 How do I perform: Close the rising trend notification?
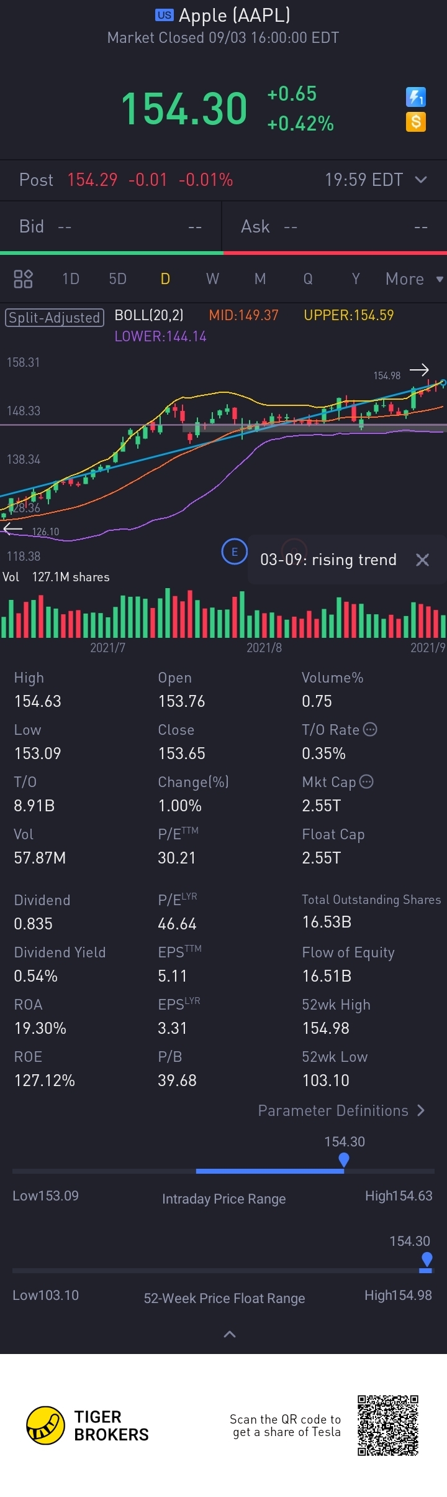pyautogui.click(x=422, y=560)
